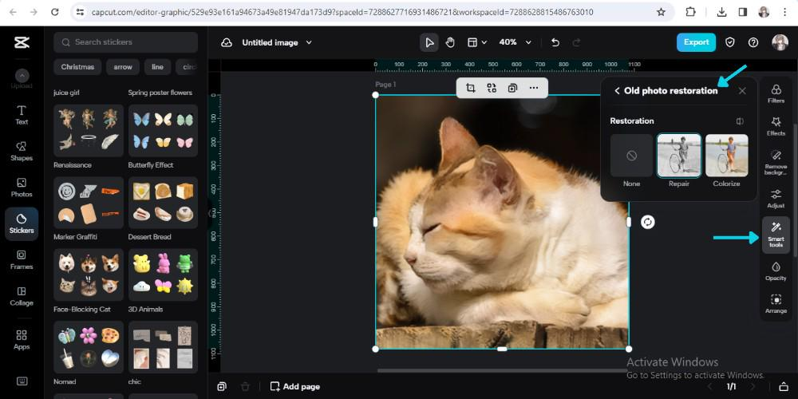
Task: Open the Effects panel
Action: coord(775,126)
